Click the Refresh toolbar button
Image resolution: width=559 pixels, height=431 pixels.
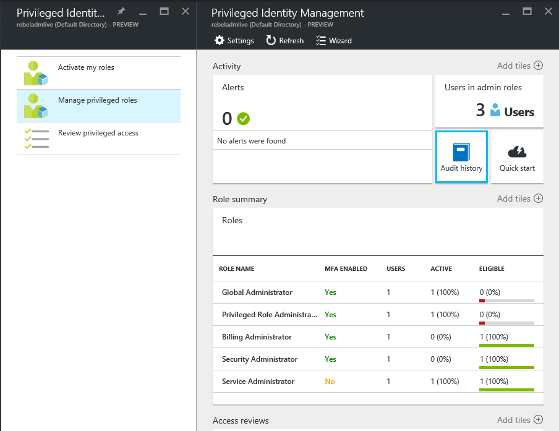(x=285, y=41)
